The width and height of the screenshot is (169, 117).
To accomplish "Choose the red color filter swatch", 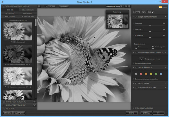I will point(141,74).
